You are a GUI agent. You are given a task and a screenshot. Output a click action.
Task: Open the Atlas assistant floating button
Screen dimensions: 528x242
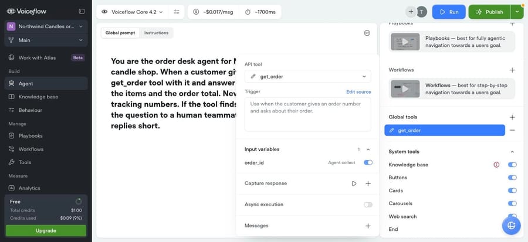click(x=511, y=226)
